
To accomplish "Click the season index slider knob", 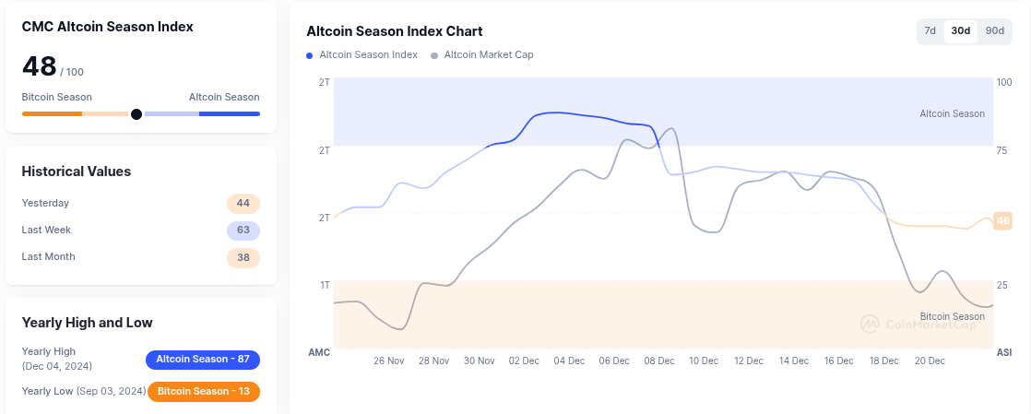I will click(x=136, y=114).
